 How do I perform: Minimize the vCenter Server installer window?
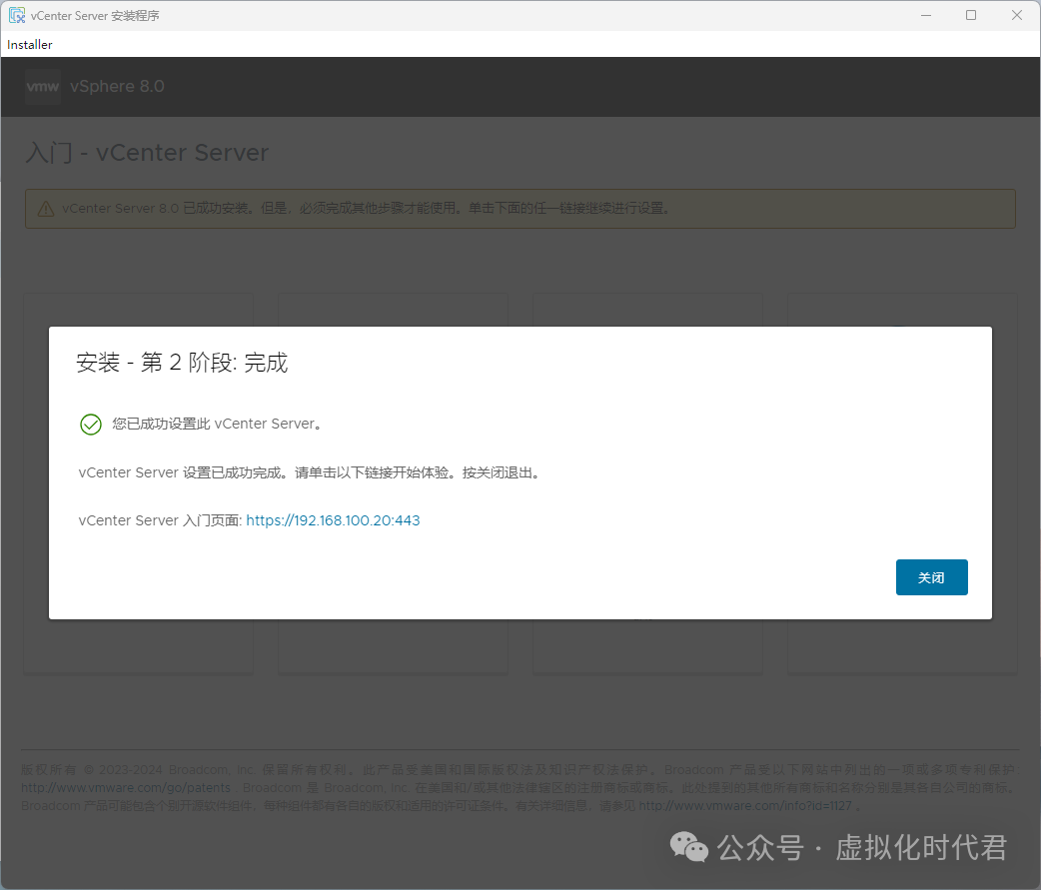926,15
